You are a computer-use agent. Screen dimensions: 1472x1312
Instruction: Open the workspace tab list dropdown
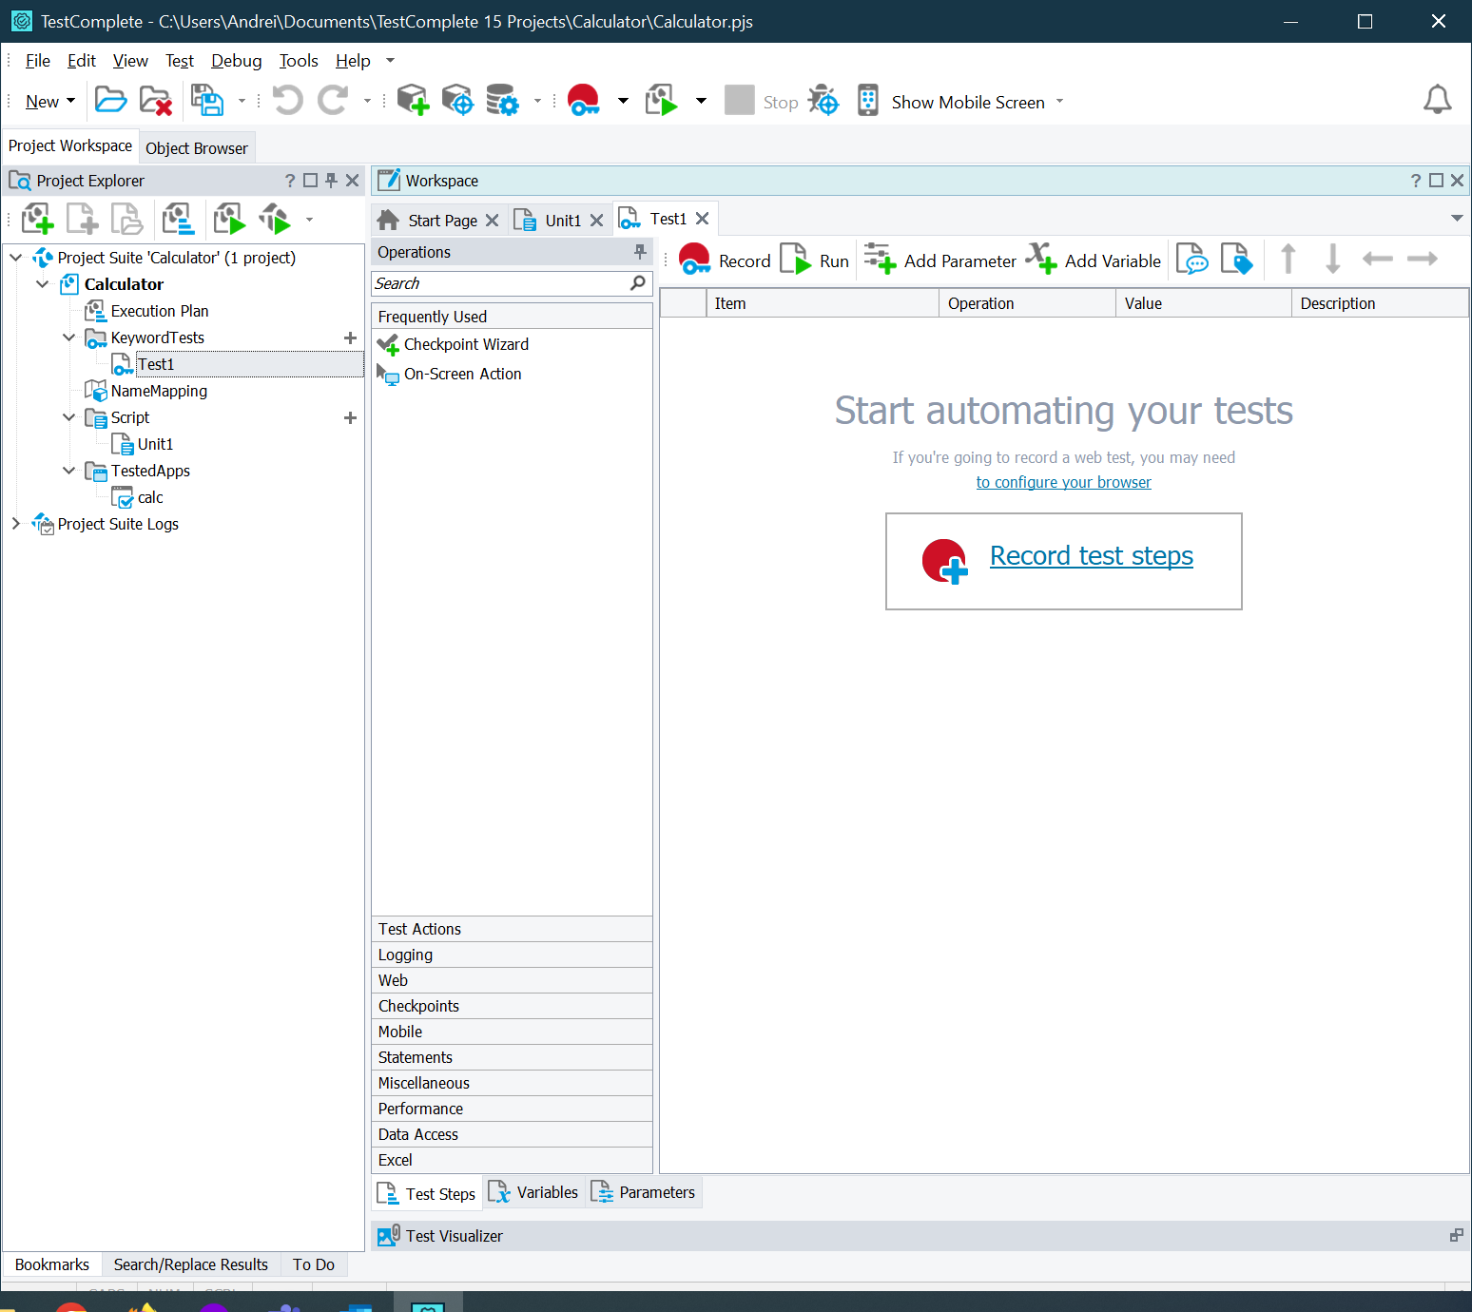coord(1457,219)
